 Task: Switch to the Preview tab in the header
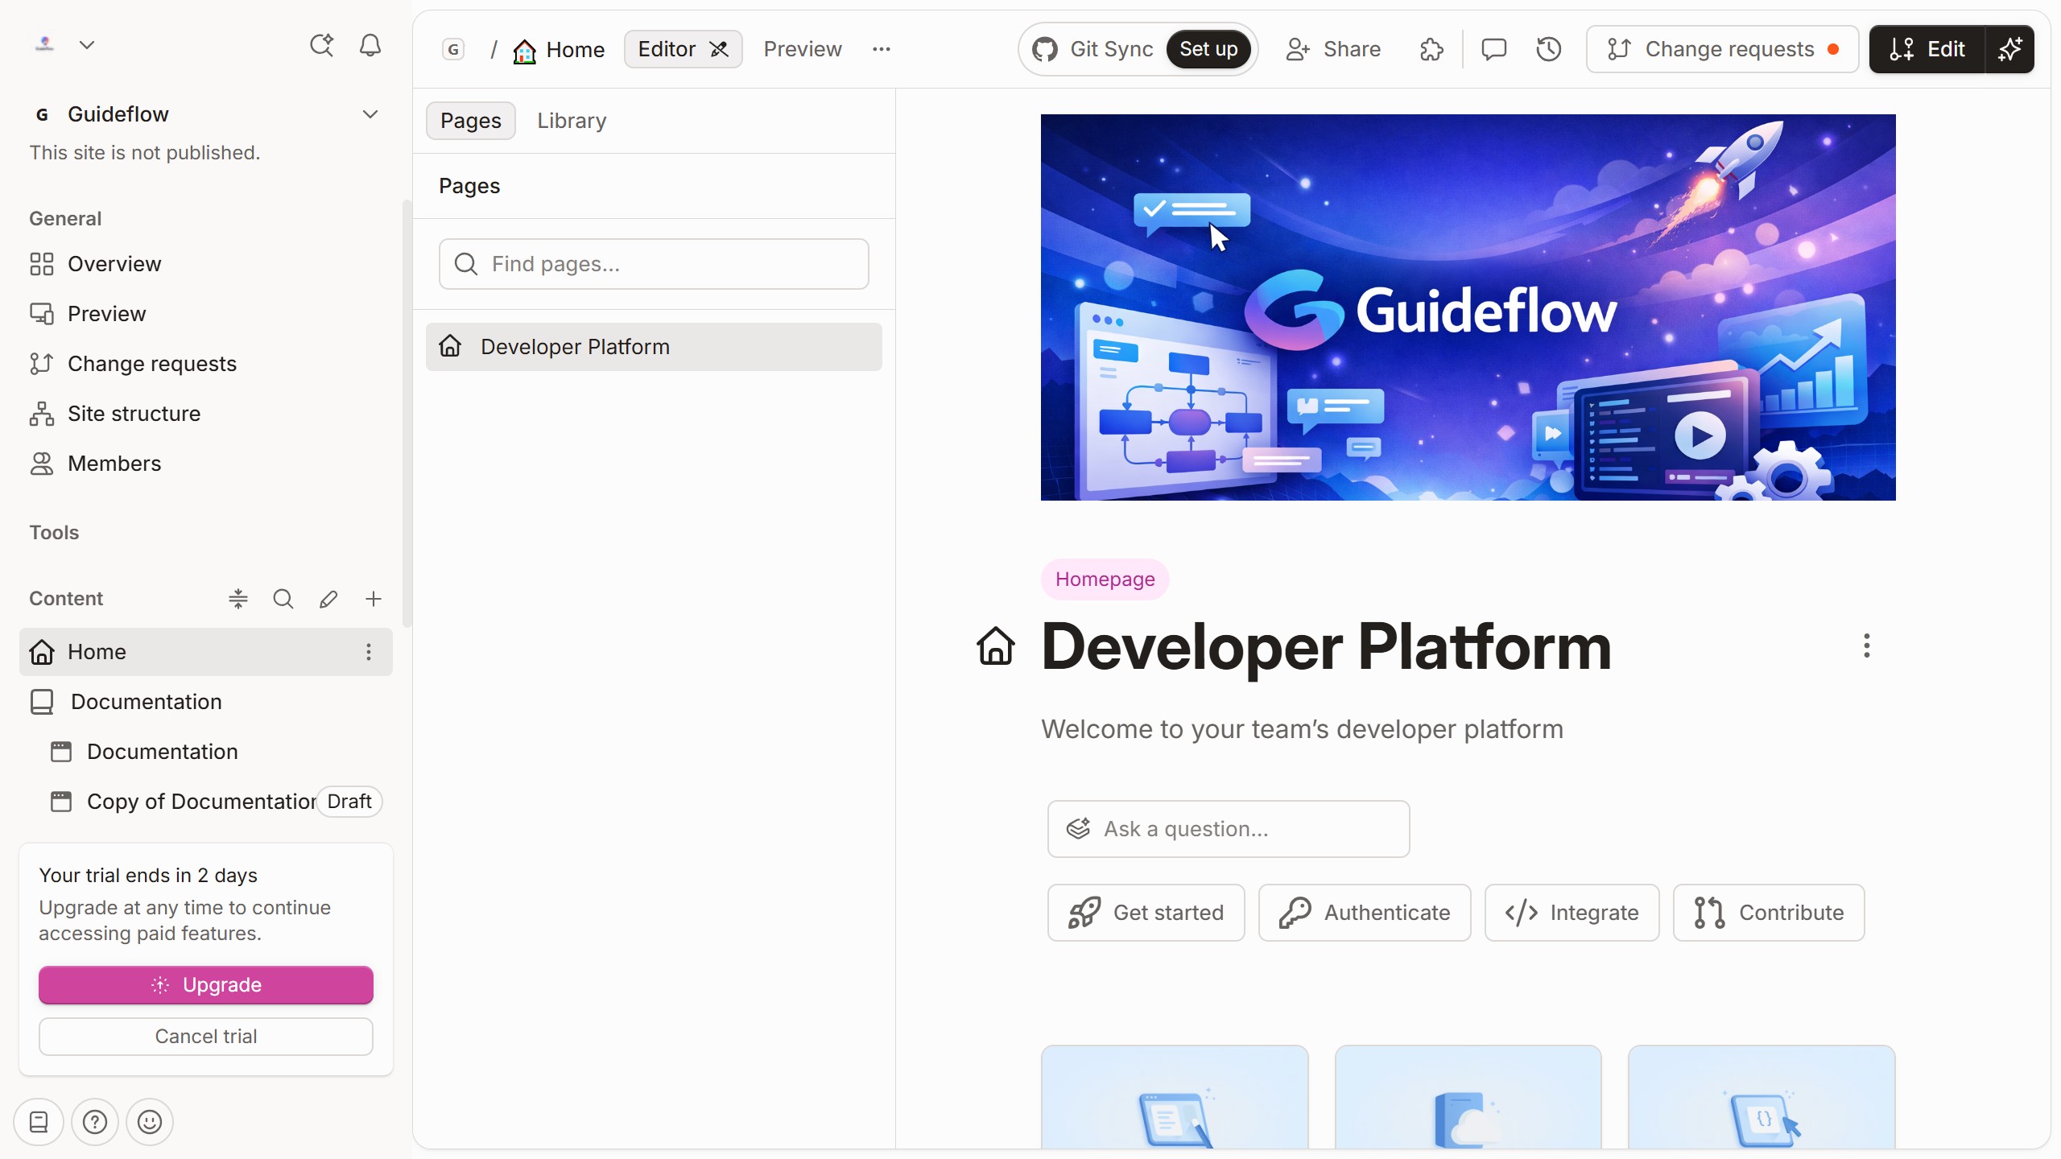pyautogui.click(x=803, y=49)
